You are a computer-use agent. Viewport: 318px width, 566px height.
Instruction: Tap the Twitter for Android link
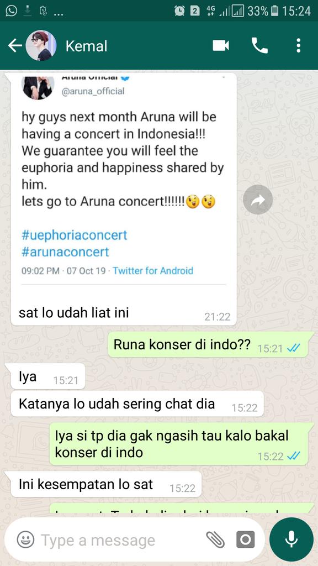click(153, 271)
